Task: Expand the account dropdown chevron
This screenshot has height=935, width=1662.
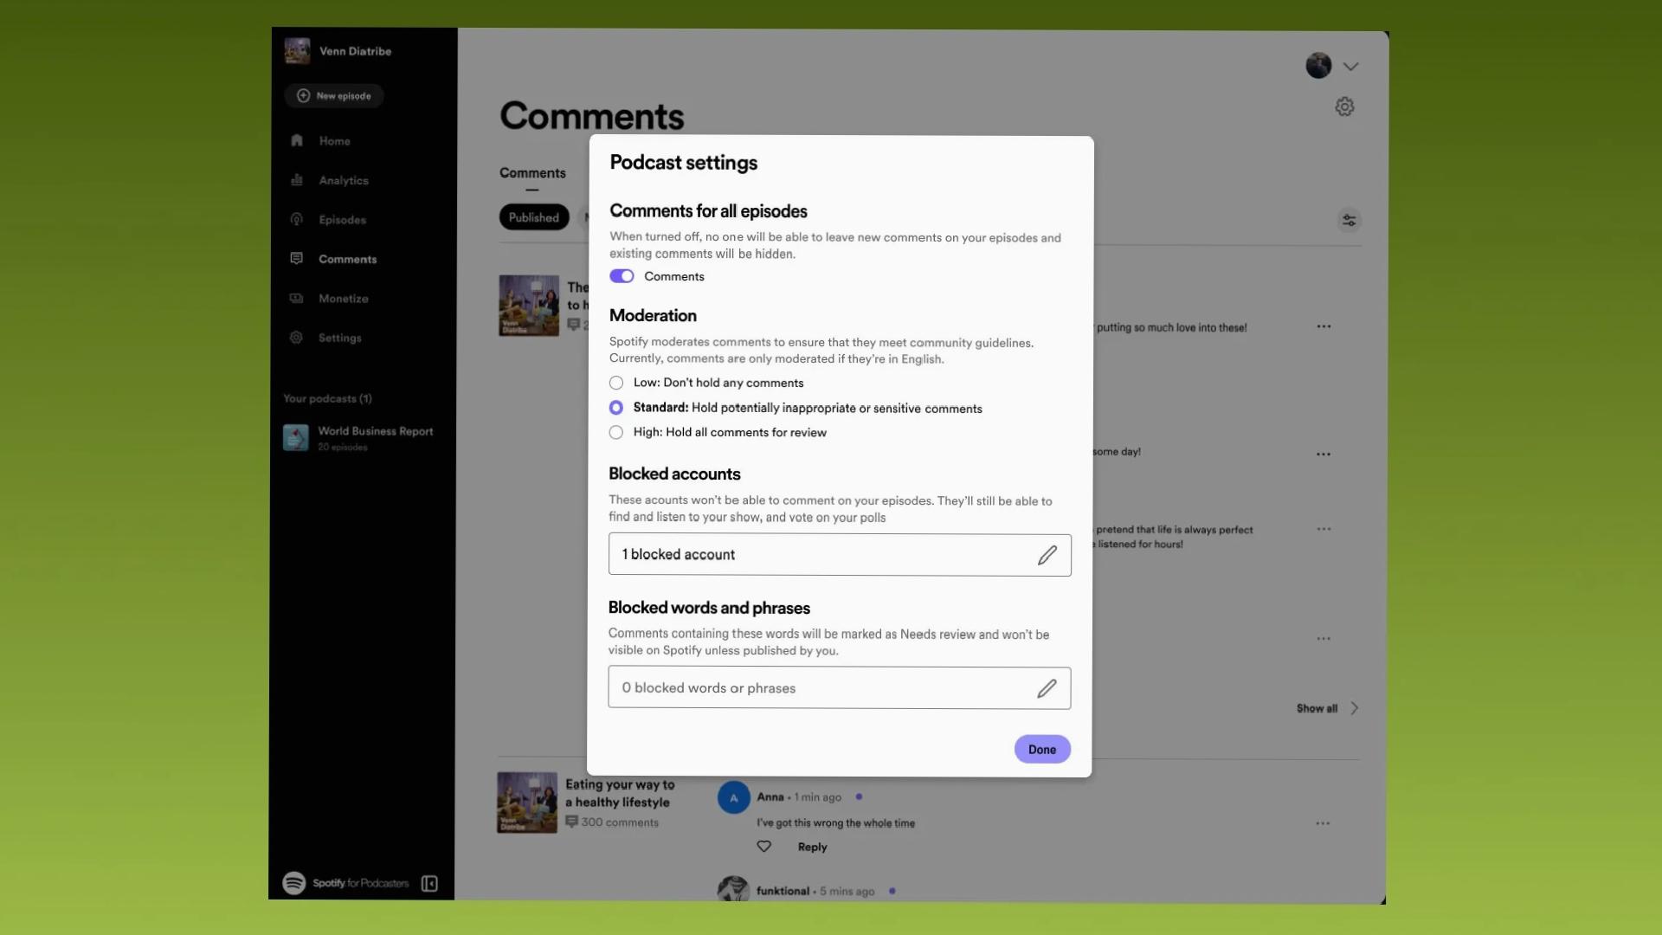Action: pos(1350,66)
